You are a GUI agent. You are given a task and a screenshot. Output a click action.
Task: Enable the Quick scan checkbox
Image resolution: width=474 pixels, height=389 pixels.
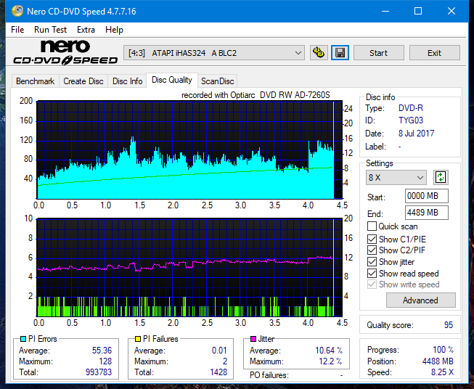(372, 226)
